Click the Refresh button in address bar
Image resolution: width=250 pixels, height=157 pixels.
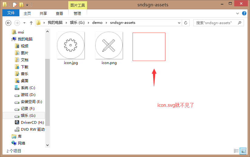tap(186, 23)
